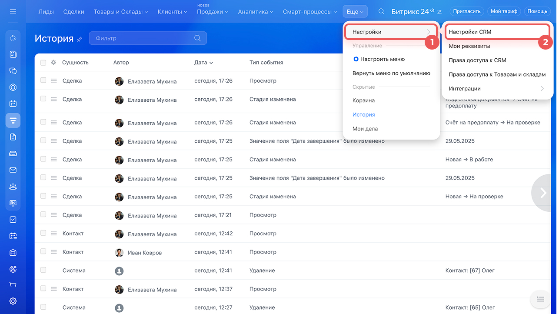Viewport: 559px width, 314px height.
Task: Open the target goal sidebar icon
Action: coord(13,269)
